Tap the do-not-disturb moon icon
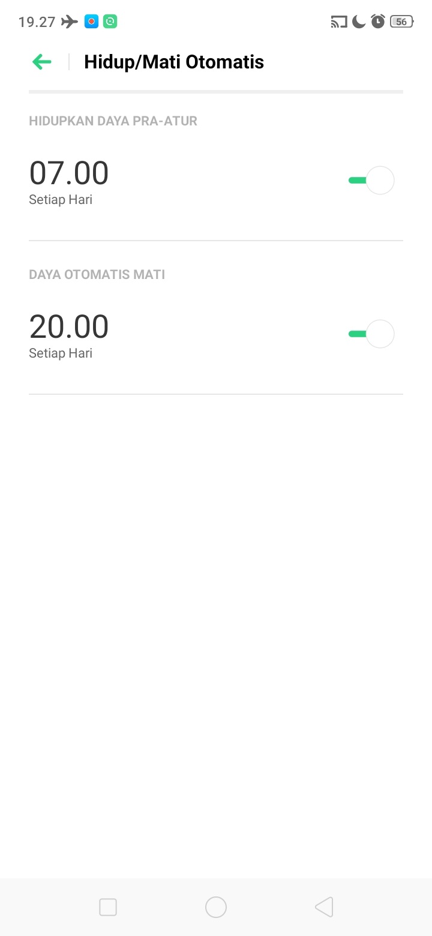 [359, 22]
